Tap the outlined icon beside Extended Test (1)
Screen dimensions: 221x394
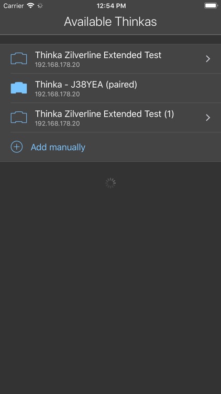tap(18, 118)
